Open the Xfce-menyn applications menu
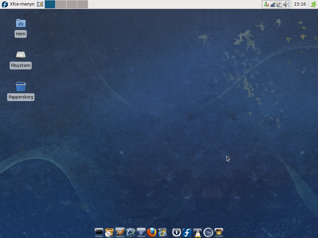The width and height of the screenshot is (318, 238). point(18,4)
